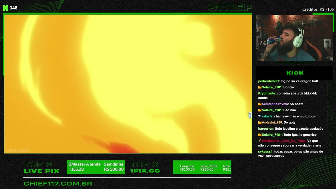
Task: Open the CHIEF117.COM.BR link
Action: point(58,184)
